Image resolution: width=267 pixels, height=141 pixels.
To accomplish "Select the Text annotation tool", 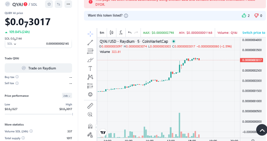I will (90, 68).
